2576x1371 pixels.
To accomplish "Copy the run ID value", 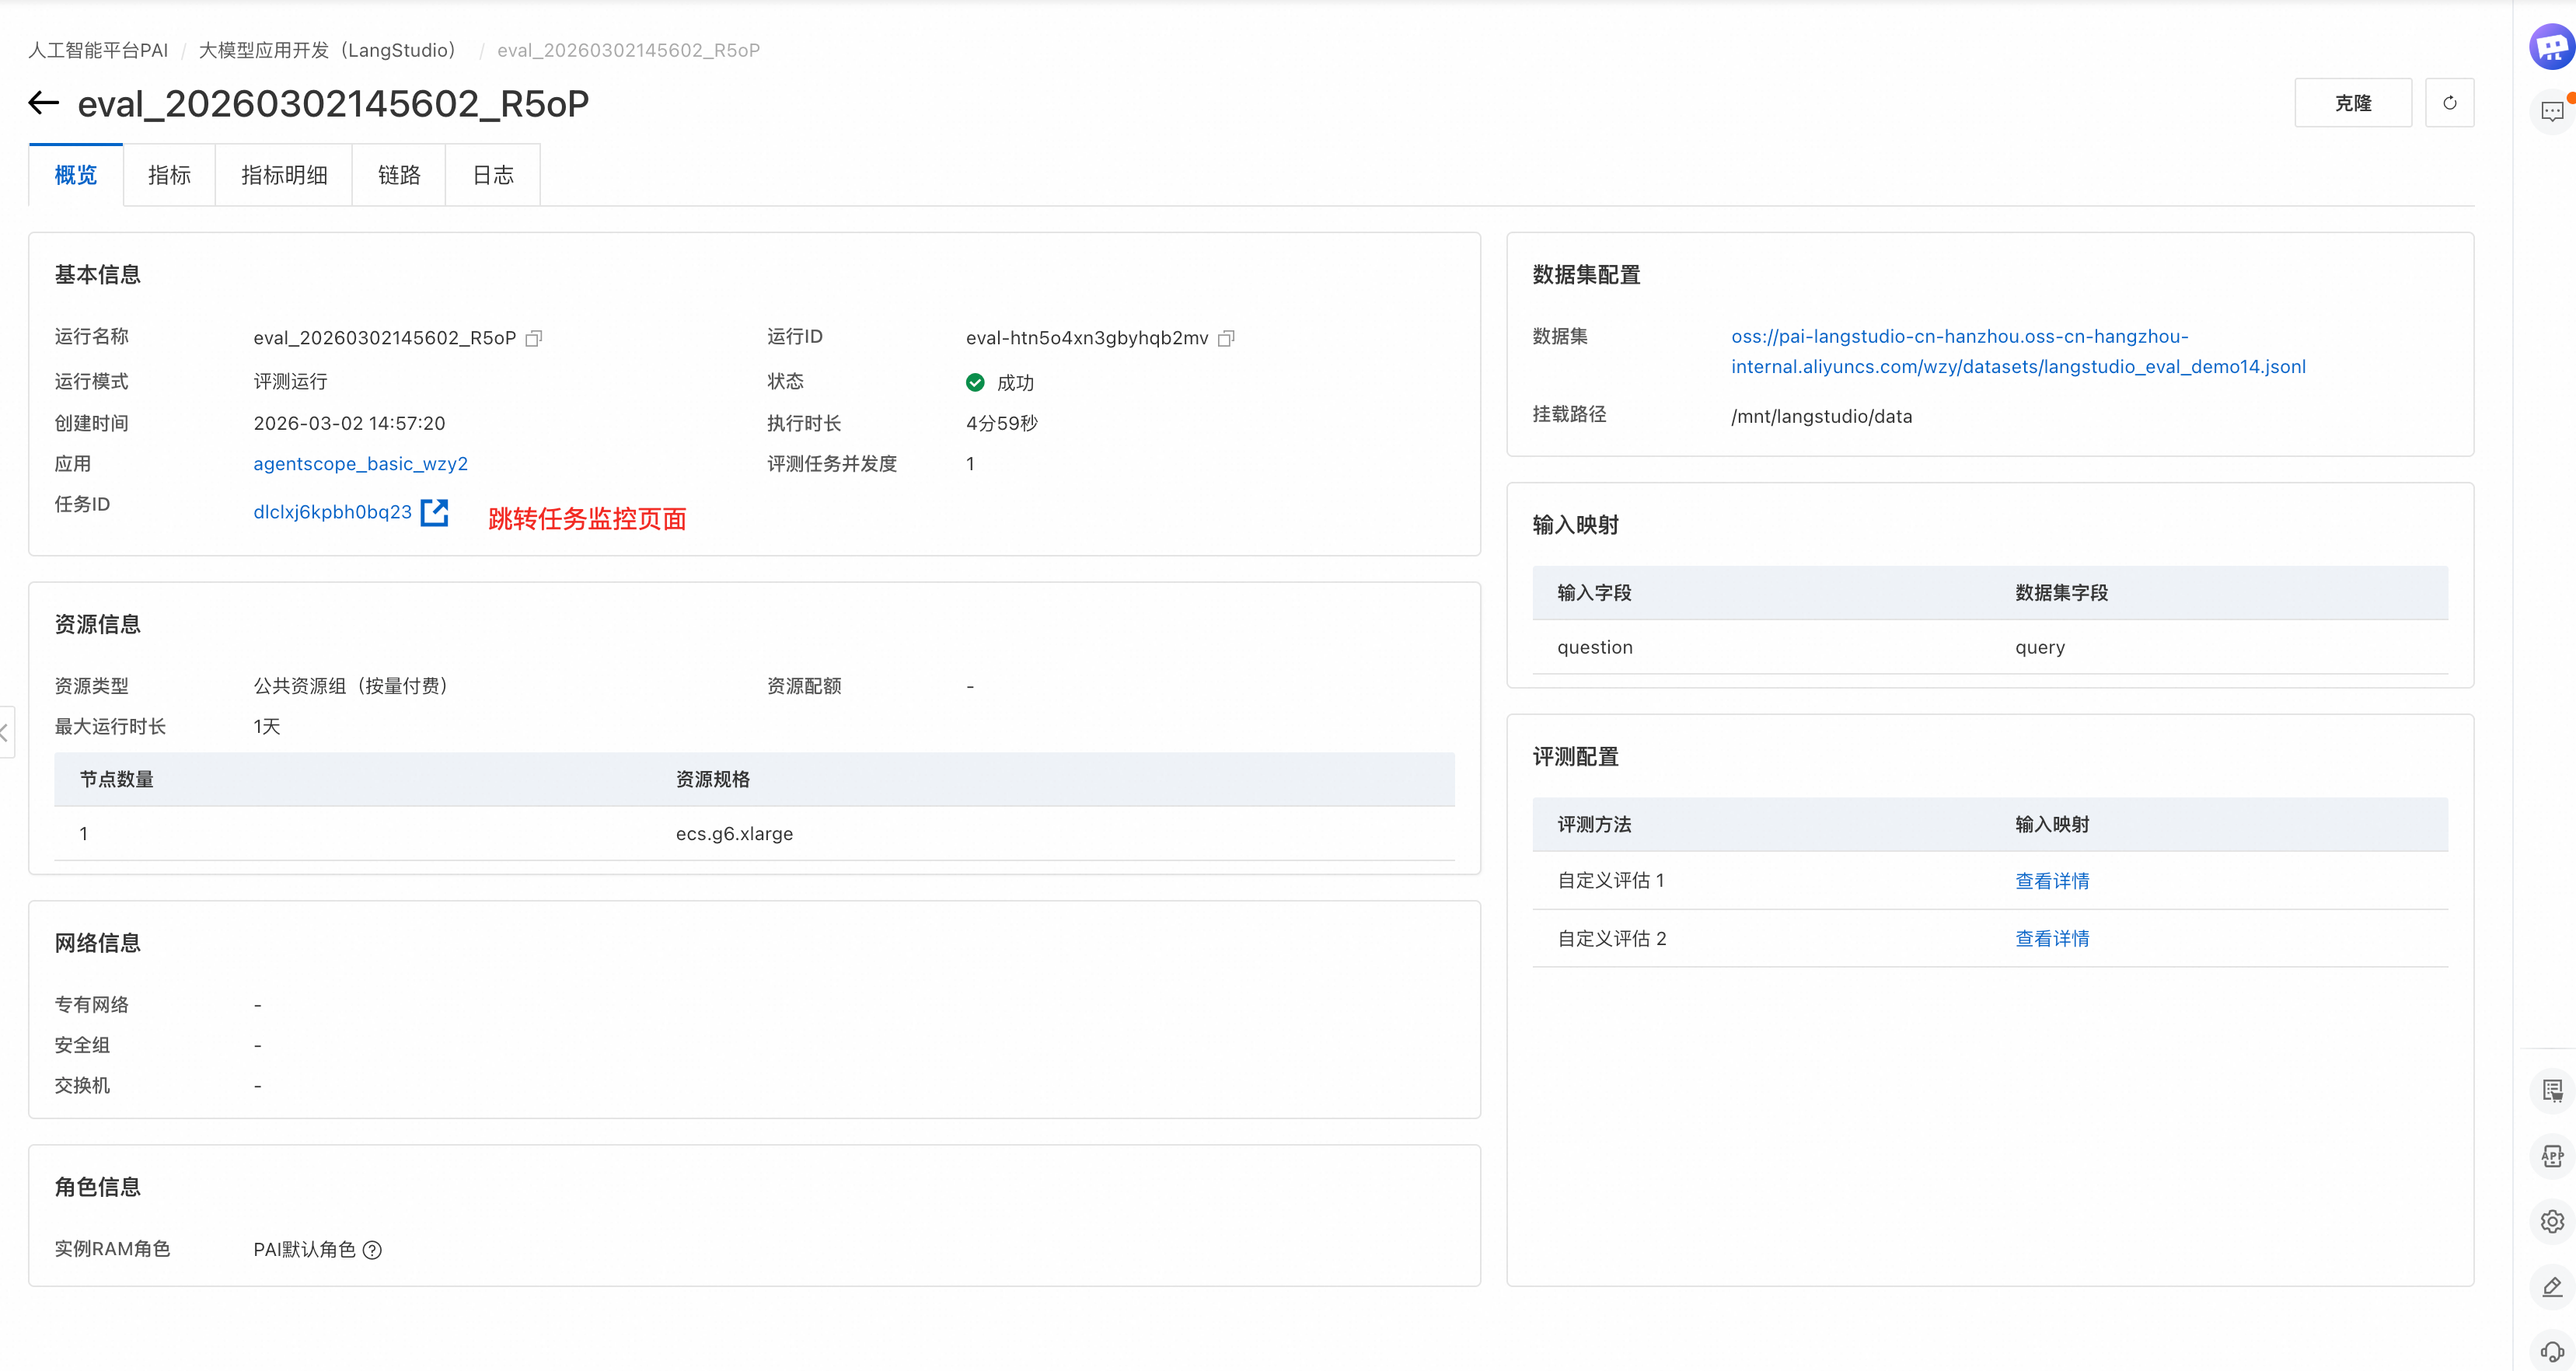I will (1226, 338).
